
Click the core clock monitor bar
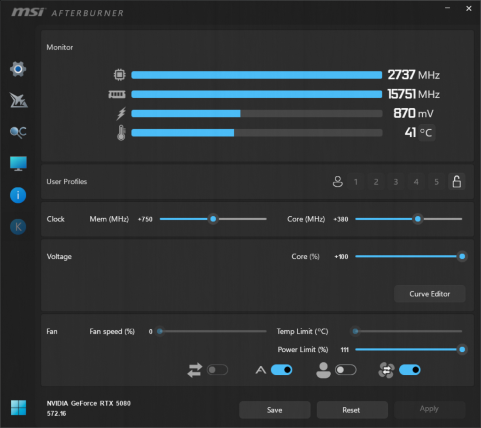(257, 75)
